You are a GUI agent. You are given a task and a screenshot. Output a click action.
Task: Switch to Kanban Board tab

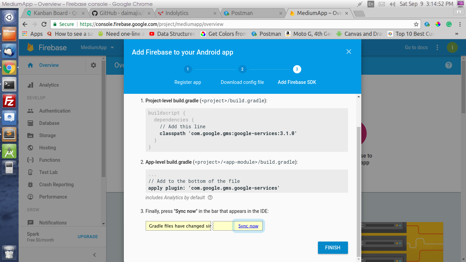coord(55,13)
